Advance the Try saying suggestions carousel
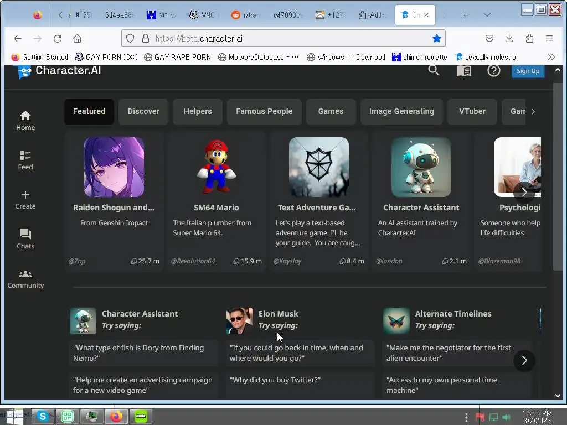Screen dimensions: 567x425 pos(524,360)
